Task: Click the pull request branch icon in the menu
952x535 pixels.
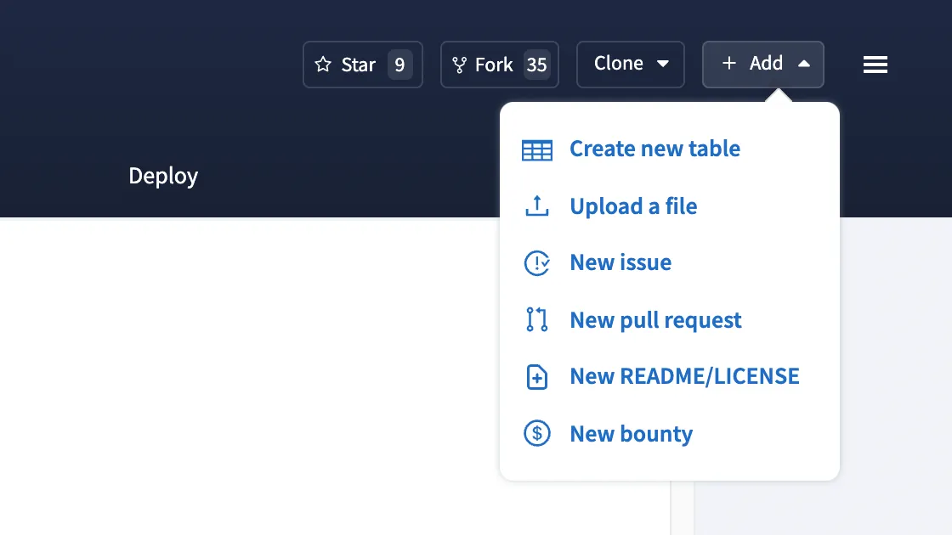Action: tap(536, 319)
